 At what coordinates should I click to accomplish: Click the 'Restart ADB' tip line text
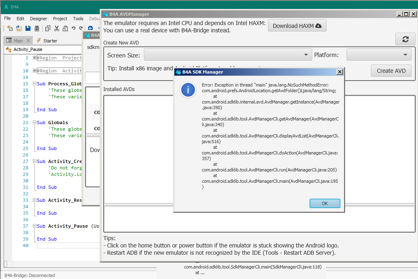tap(219, 253)
